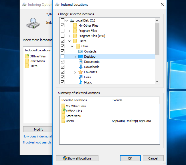Uncheck the My Other Files checkbox
The height and width of the screenshot is (165, 186).
(x=62, y=26)
